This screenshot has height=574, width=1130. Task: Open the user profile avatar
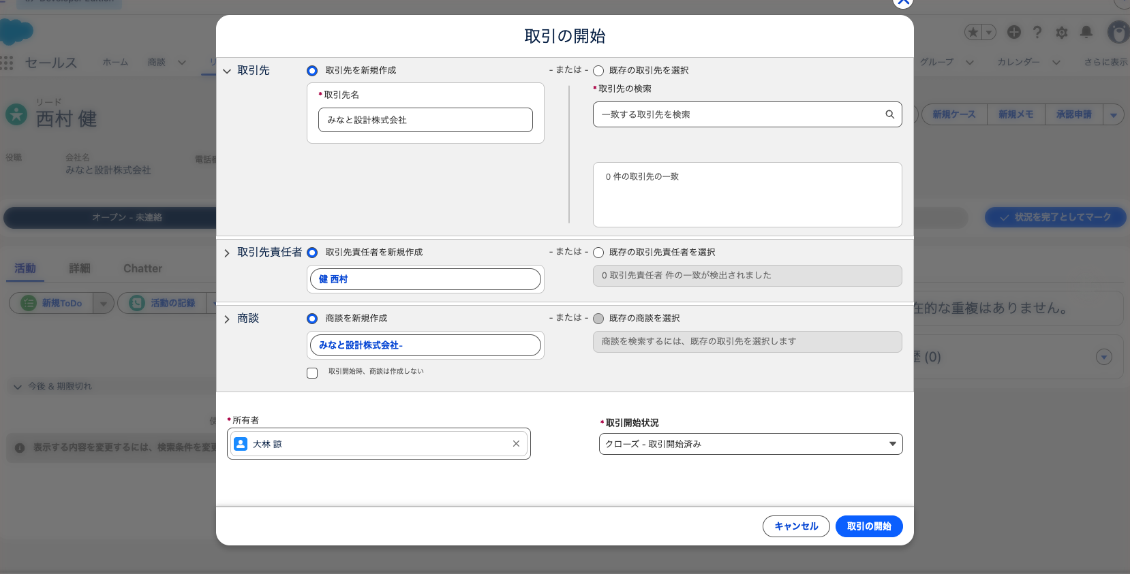(1118, 32)
